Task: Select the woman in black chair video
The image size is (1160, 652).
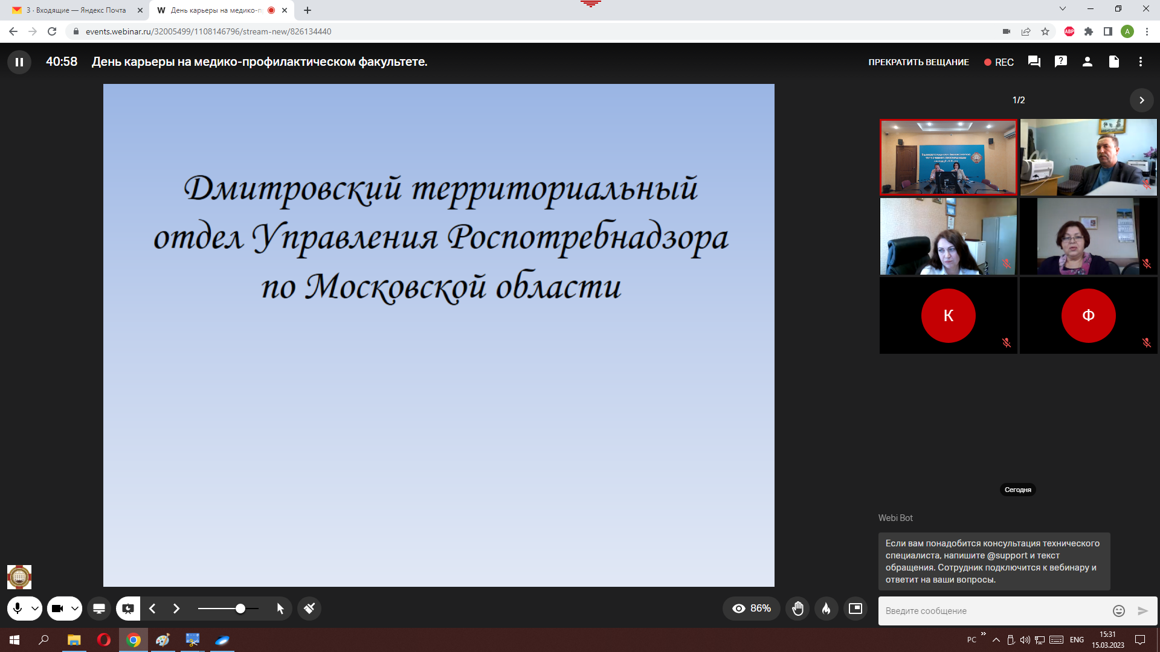Action: tap(948, 236)
